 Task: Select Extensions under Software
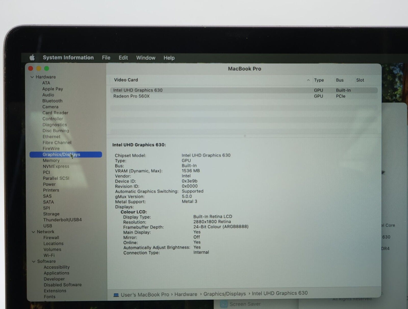(55, 291)
